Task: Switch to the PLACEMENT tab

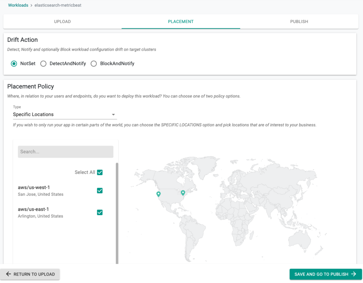Action: pyautogui.click(x=181, y=22)
